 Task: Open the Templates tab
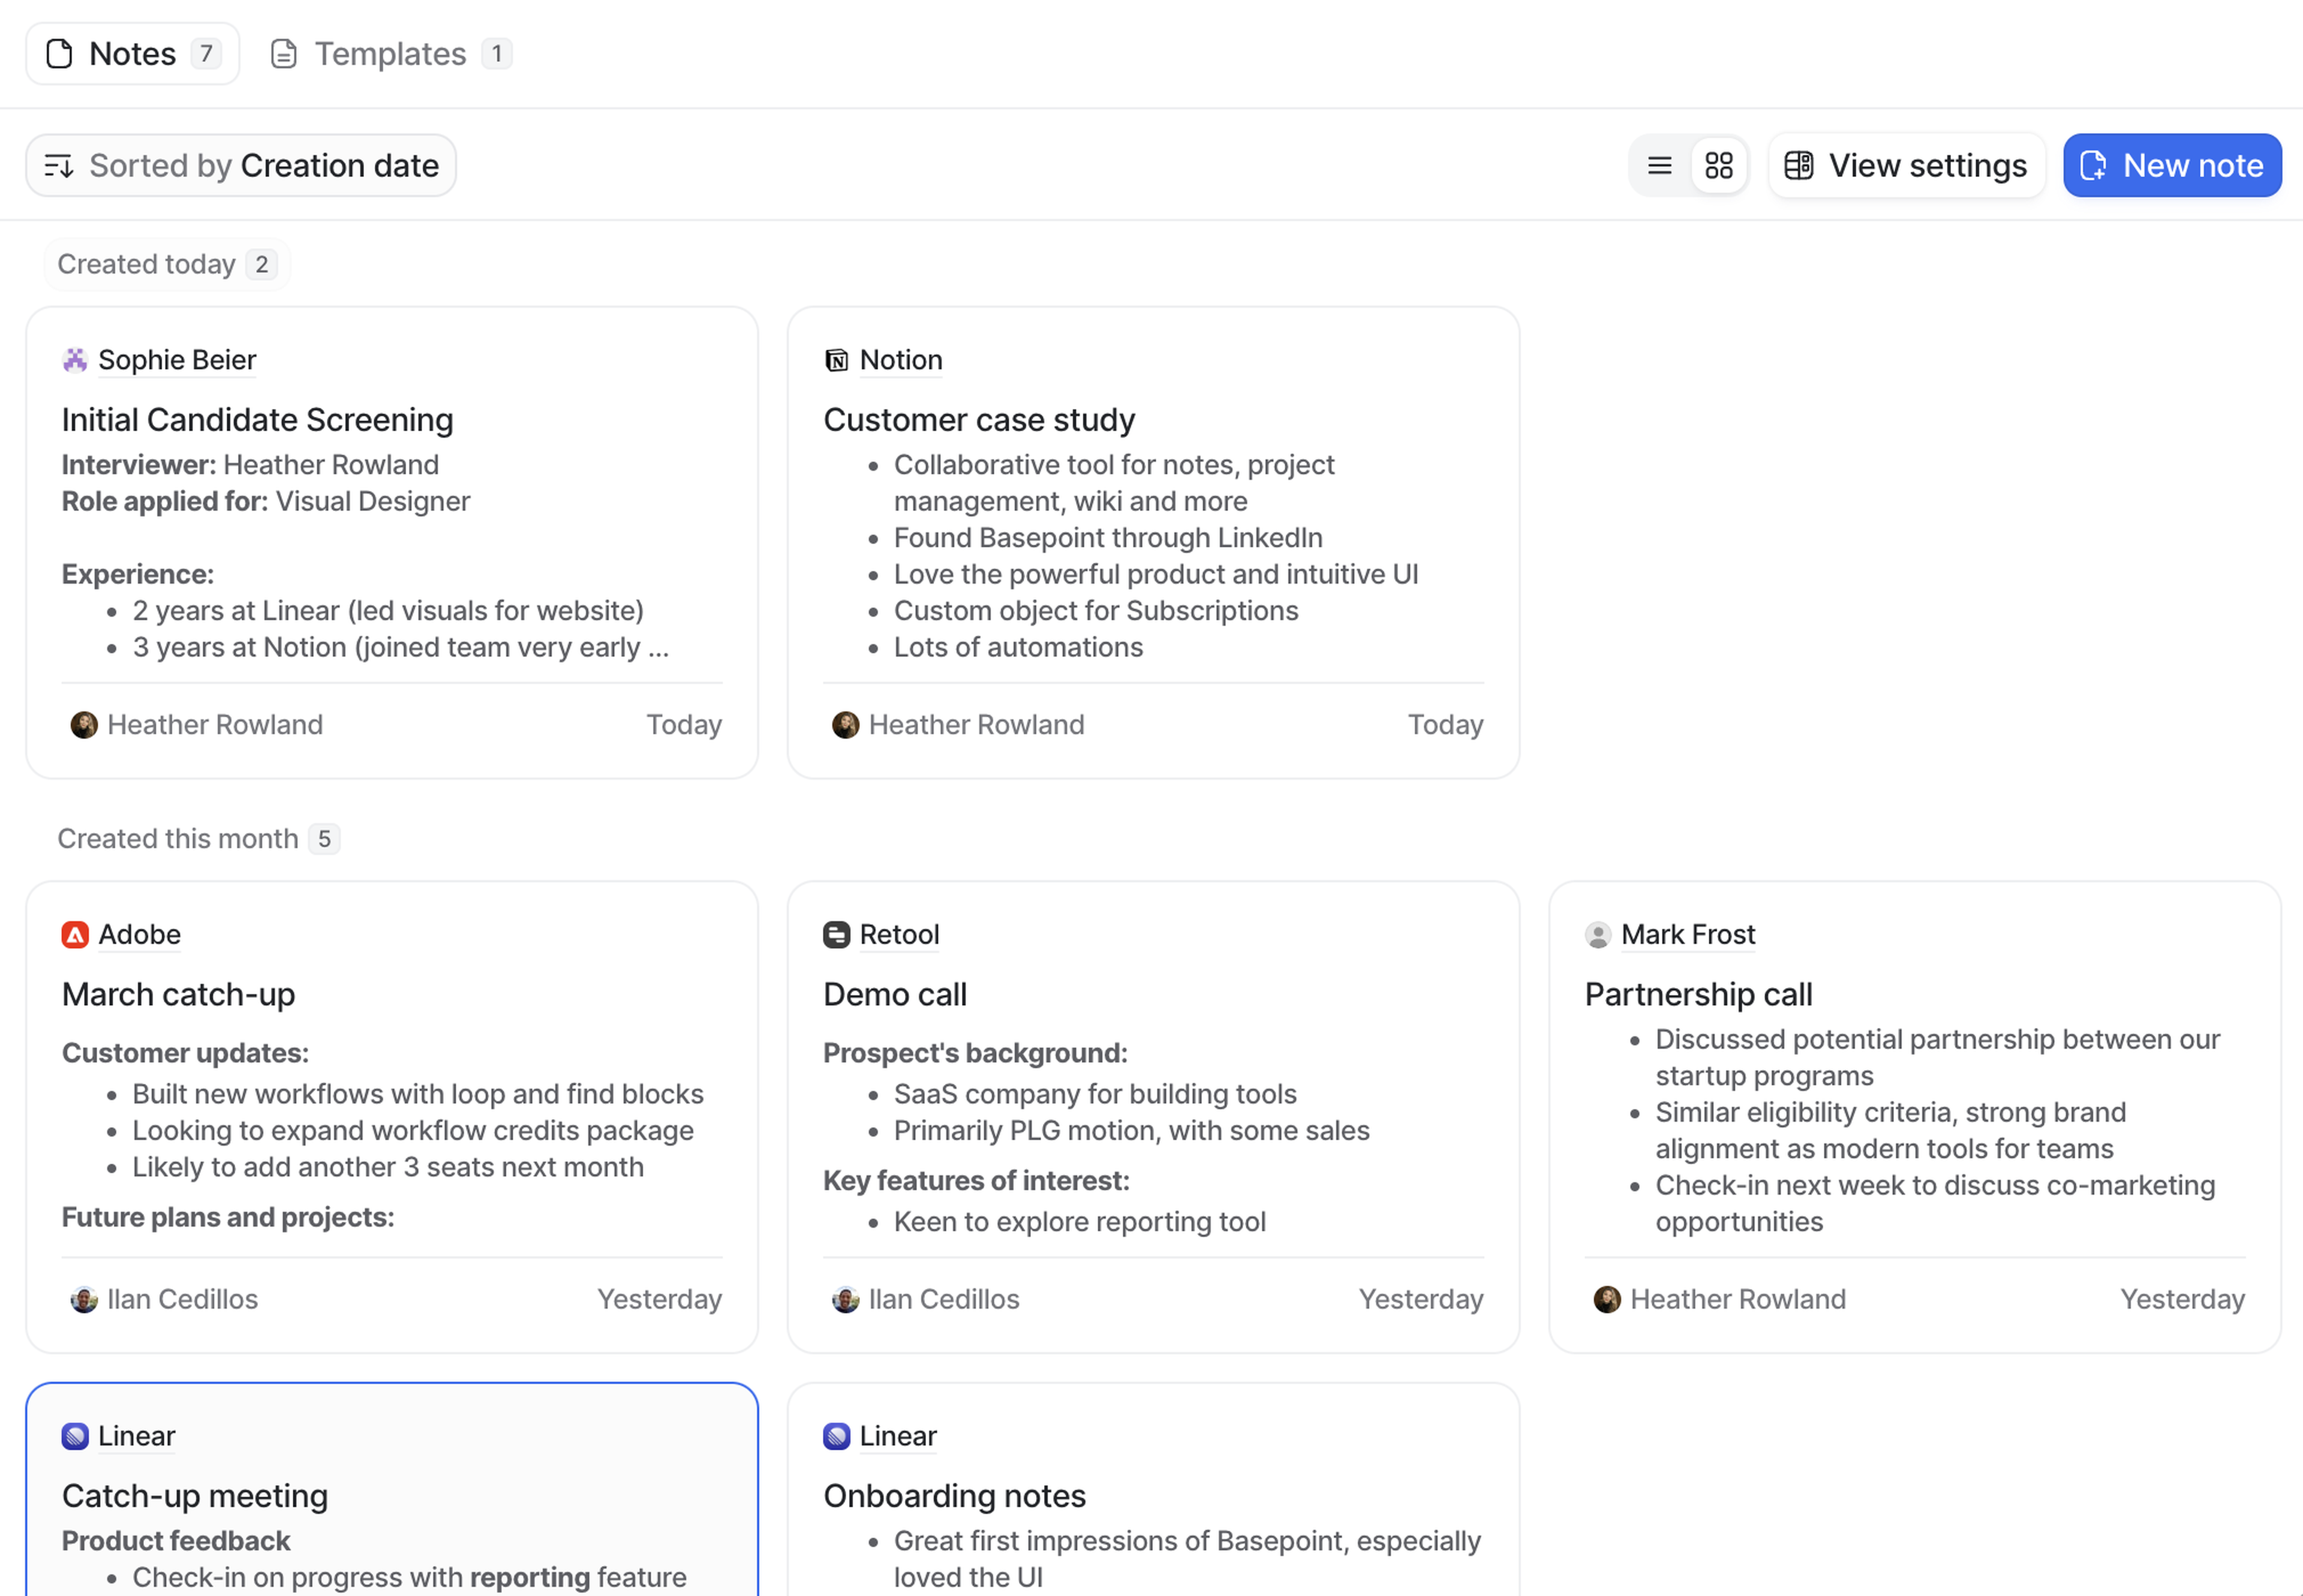point(390,54)
